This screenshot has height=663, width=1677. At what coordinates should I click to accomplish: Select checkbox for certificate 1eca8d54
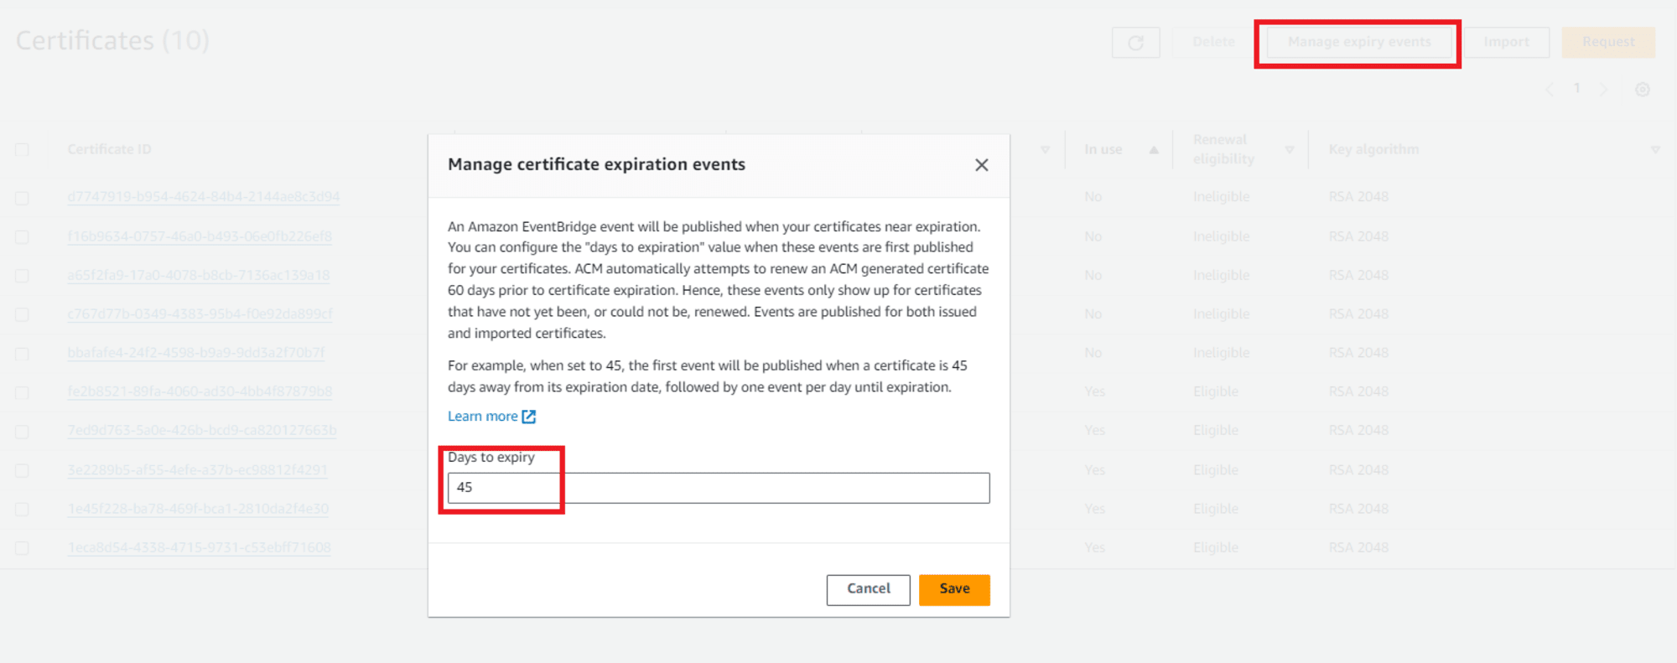coord(22,548)
